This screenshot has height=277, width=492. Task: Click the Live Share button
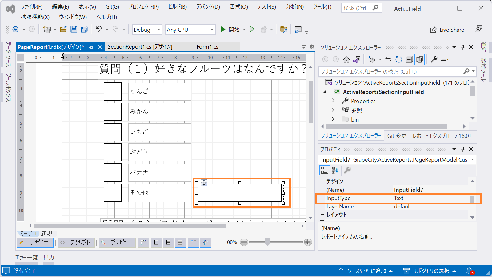[x=447, y=30]
